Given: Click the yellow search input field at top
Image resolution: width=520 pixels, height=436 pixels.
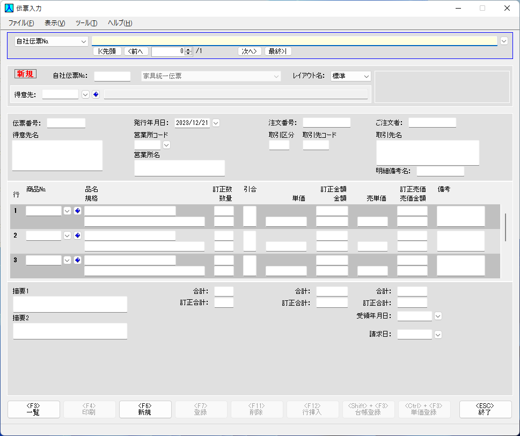Looking at the screenshot, I should [x=295, y=41].
